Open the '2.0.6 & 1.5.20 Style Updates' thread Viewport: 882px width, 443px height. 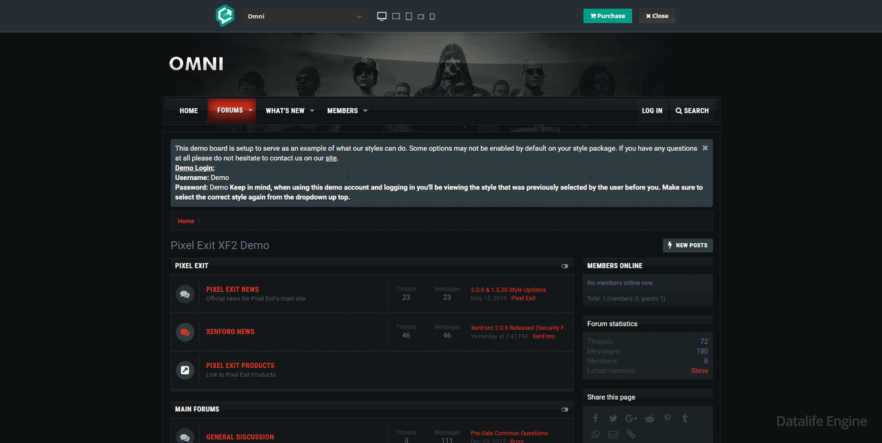tap(509, 290)
